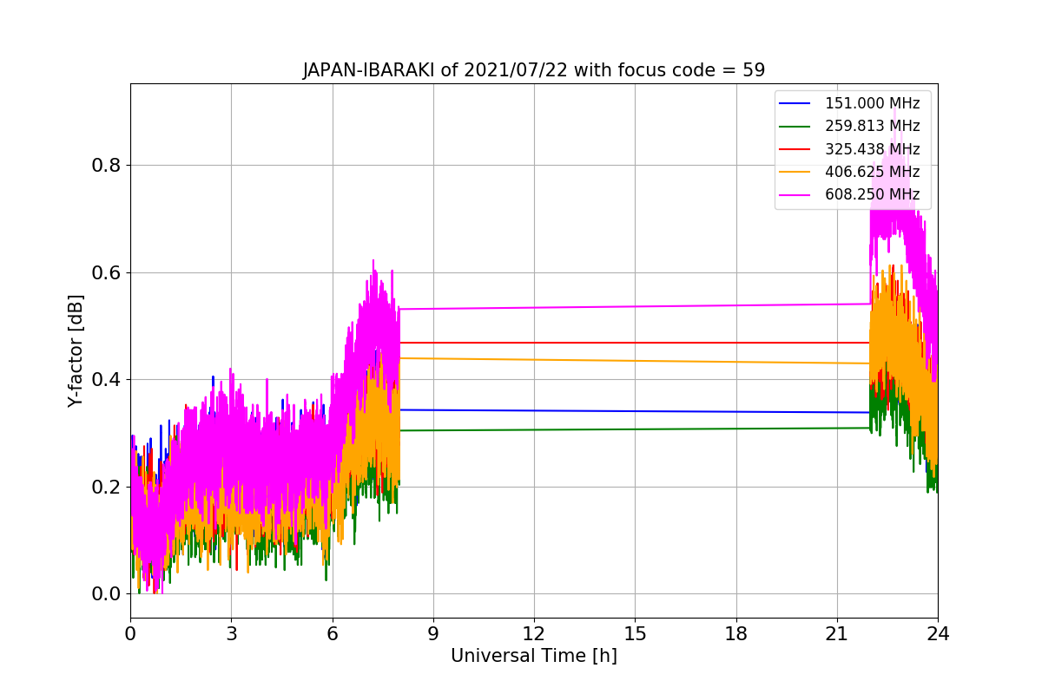This screenshot has width=1042, height=694.
Task: Click the x-axis tick label '6'
Action: pos(333,634)
